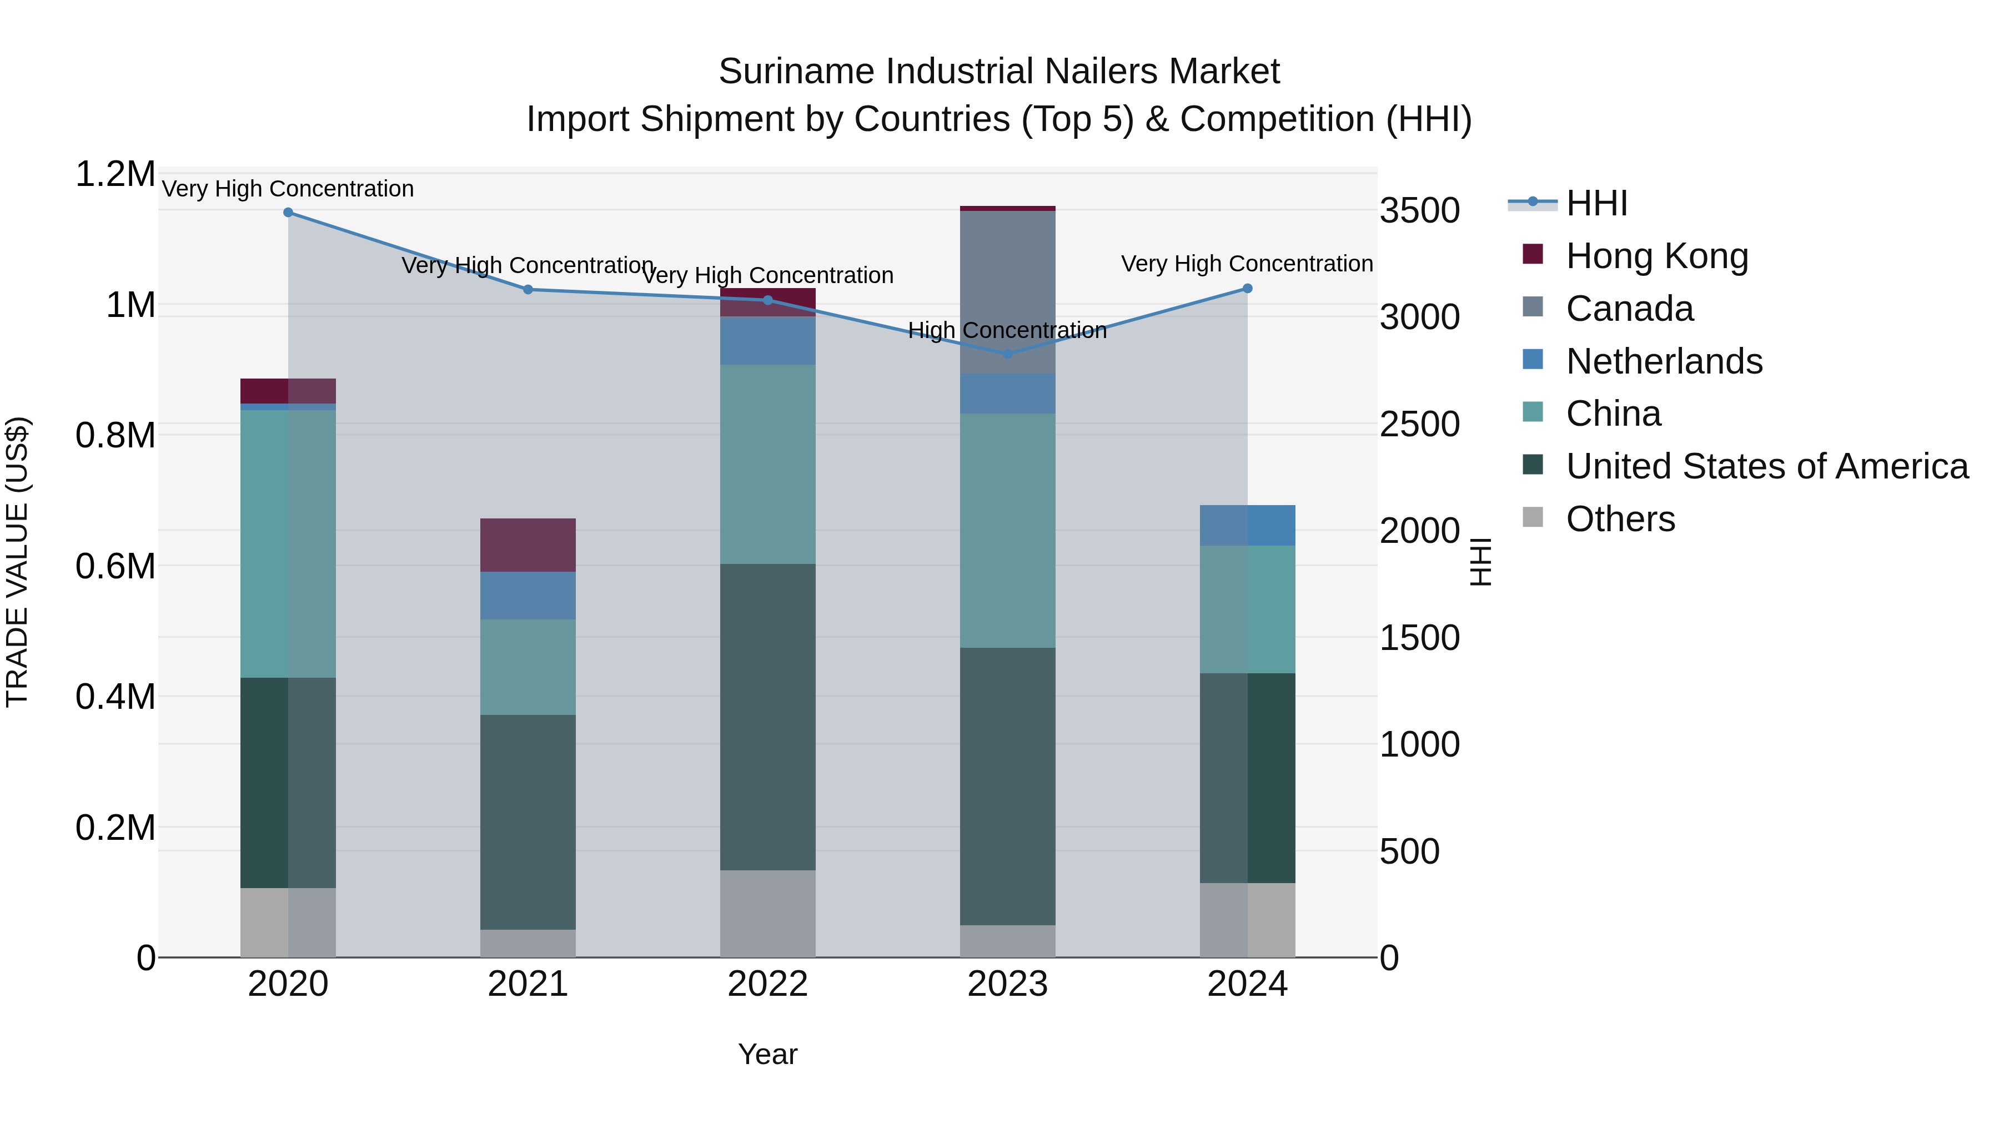Click 'Very High Concentration' label above 2020

coord(288,189)
